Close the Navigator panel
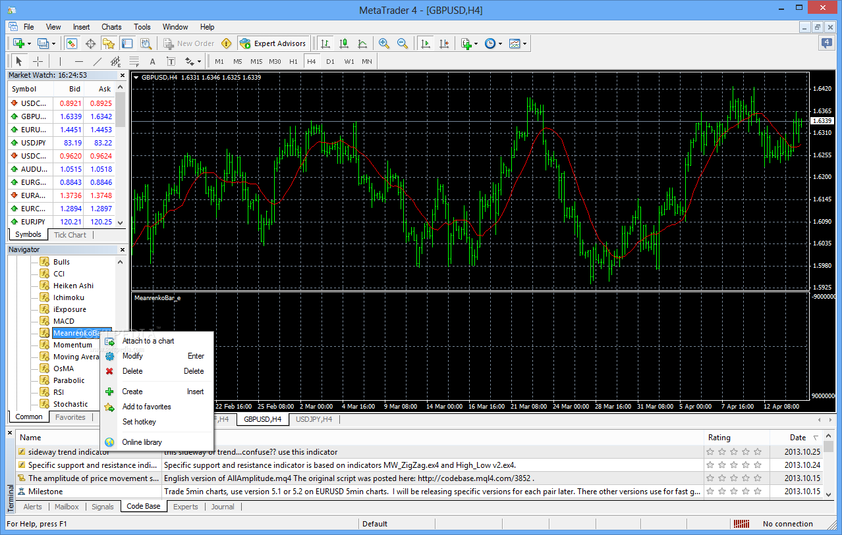This screenshot has height=535, width=842. 122,249
